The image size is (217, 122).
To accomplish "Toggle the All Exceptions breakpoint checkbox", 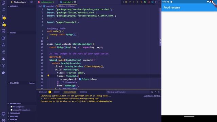I will pos(12,107).
